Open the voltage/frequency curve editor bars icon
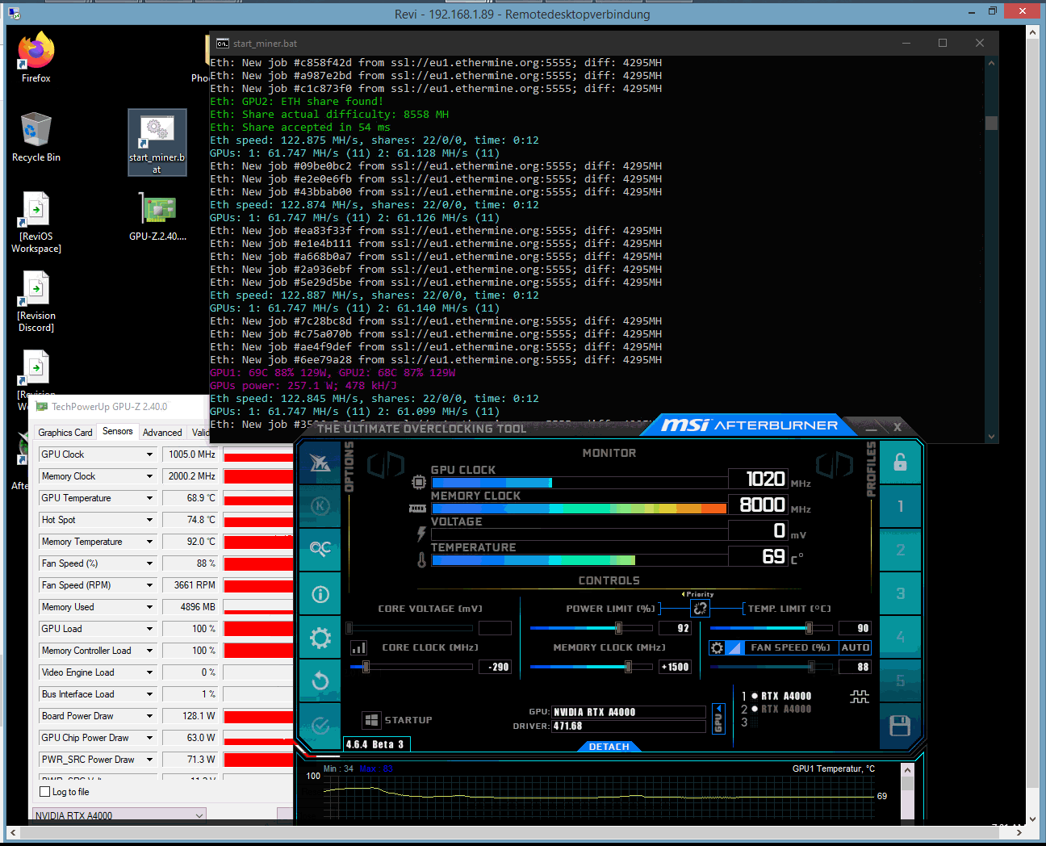Screen dimensions: 1046x846 point(359,647)
